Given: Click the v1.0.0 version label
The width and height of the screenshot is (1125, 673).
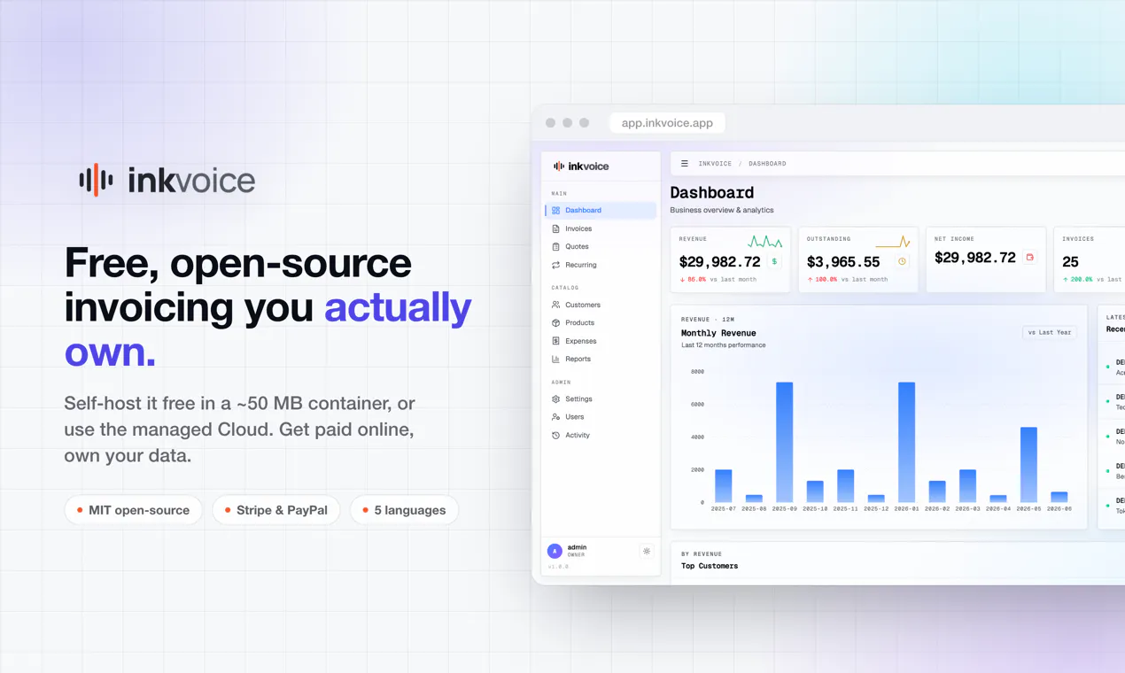Looking at the screenshot, I should pos(558,567).
